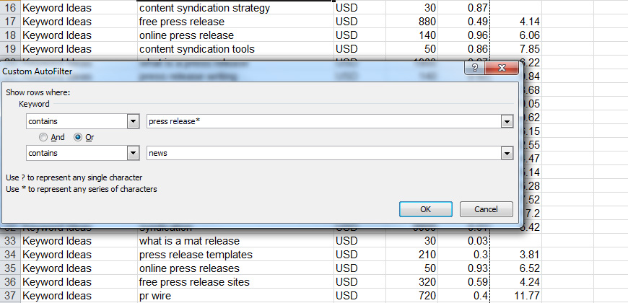The width and height of the screenshot is (628, 303).
Task: Select row header 35
Action: (10, 268)
